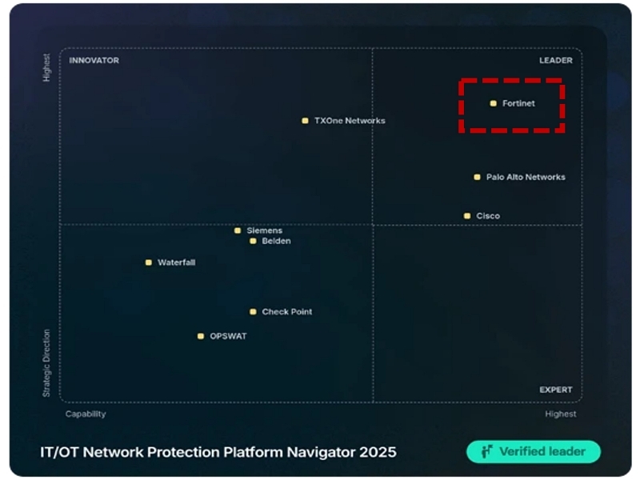The image size is (640, 480).
Task: Select the Check Point vendor name
Action: (x=287, y=312)
